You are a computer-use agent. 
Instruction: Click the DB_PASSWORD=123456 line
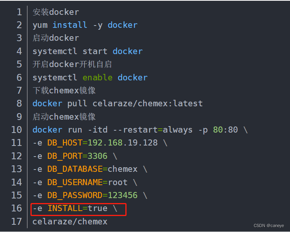point(90,195)
